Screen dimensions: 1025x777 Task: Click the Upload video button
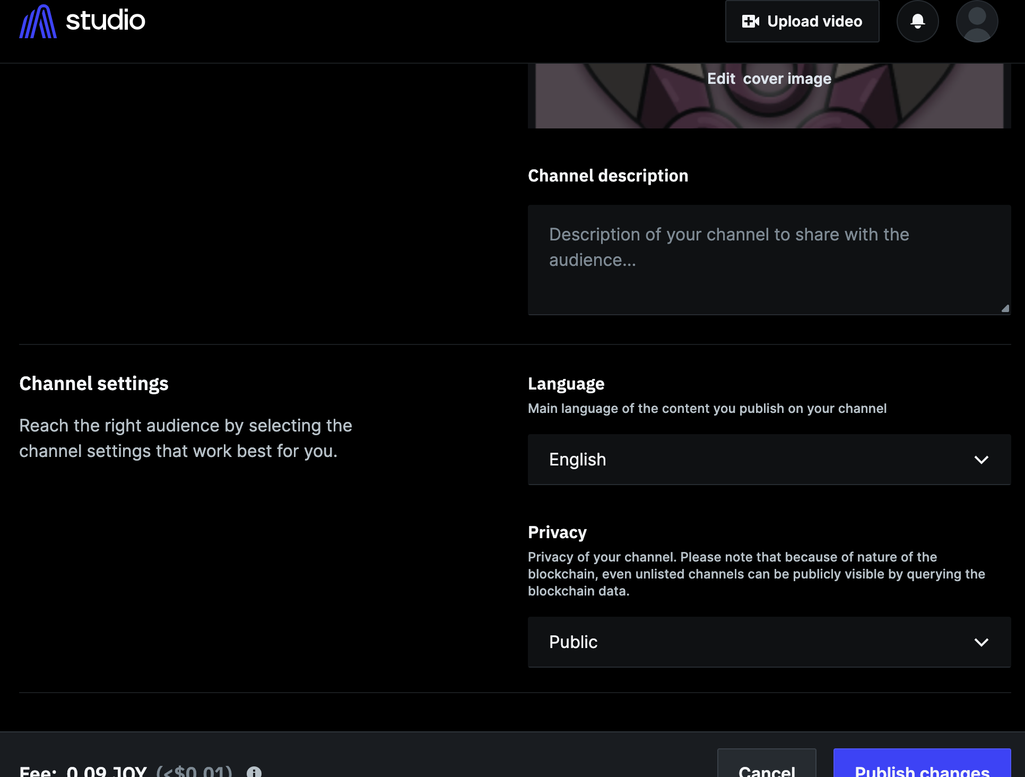click(802, 21)
